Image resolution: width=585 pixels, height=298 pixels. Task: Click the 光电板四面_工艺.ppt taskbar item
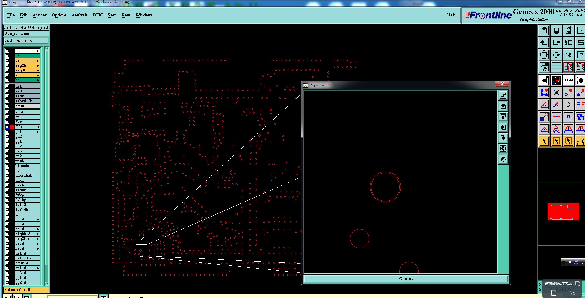tap(559, 283)
